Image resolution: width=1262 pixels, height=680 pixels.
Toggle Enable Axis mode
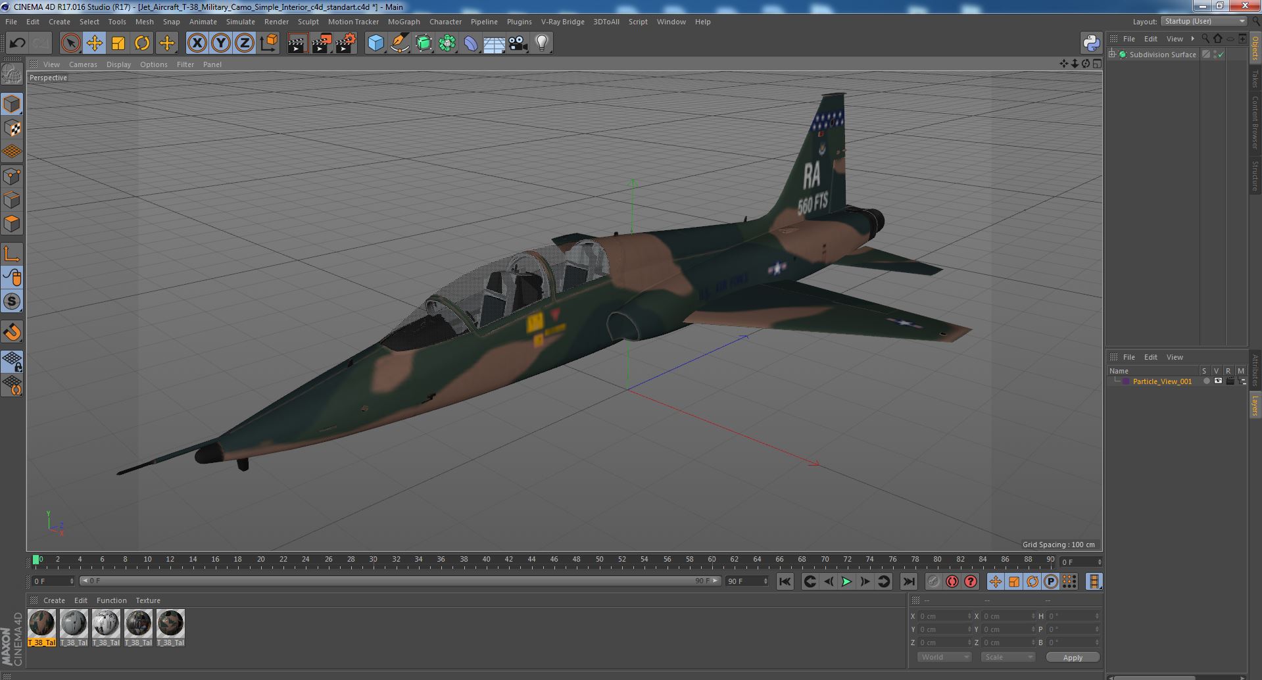coord(12,254)
